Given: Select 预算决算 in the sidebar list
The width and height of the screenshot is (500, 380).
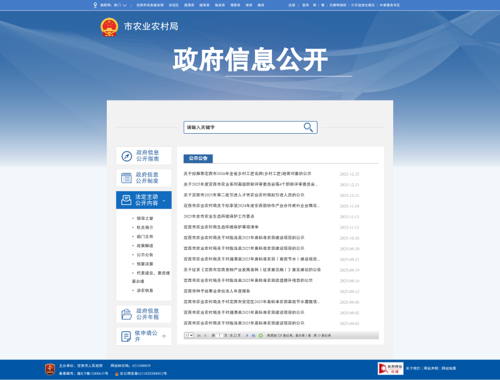Looking at the screenshot, I should click(x=144, y=264).
